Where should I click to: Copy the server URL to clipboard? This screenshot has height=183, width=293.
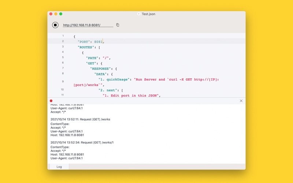[118, 25]
